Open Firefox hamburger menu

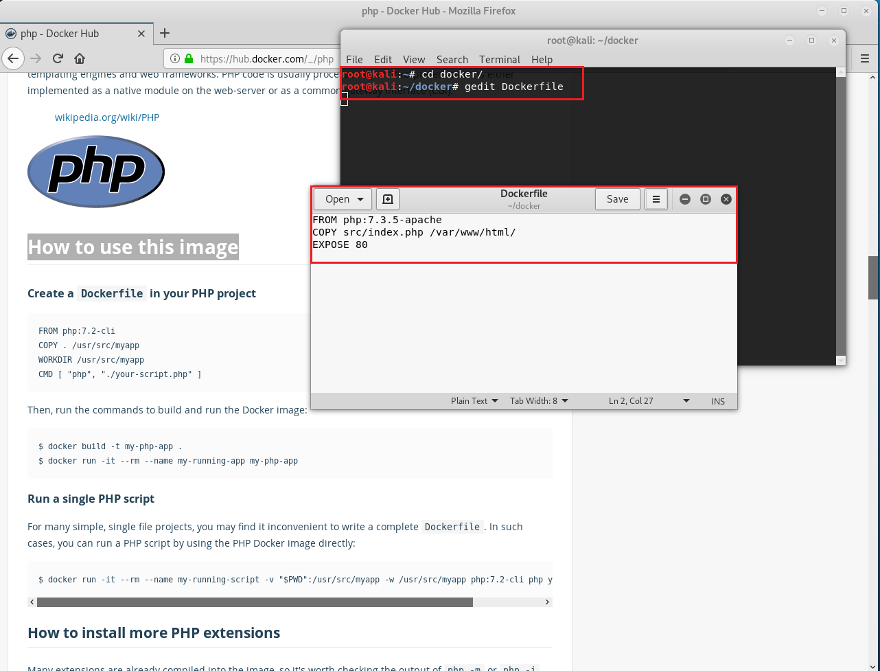(866, 58)
